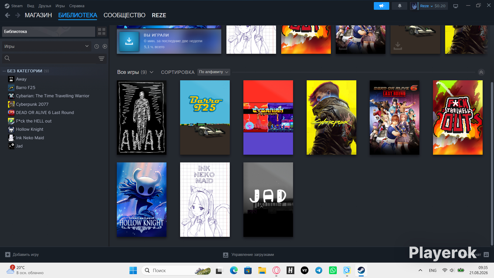The height and width of the screenshot is (278, 494).
Task: Open the REZE profile tab
Action: [159, 15]
